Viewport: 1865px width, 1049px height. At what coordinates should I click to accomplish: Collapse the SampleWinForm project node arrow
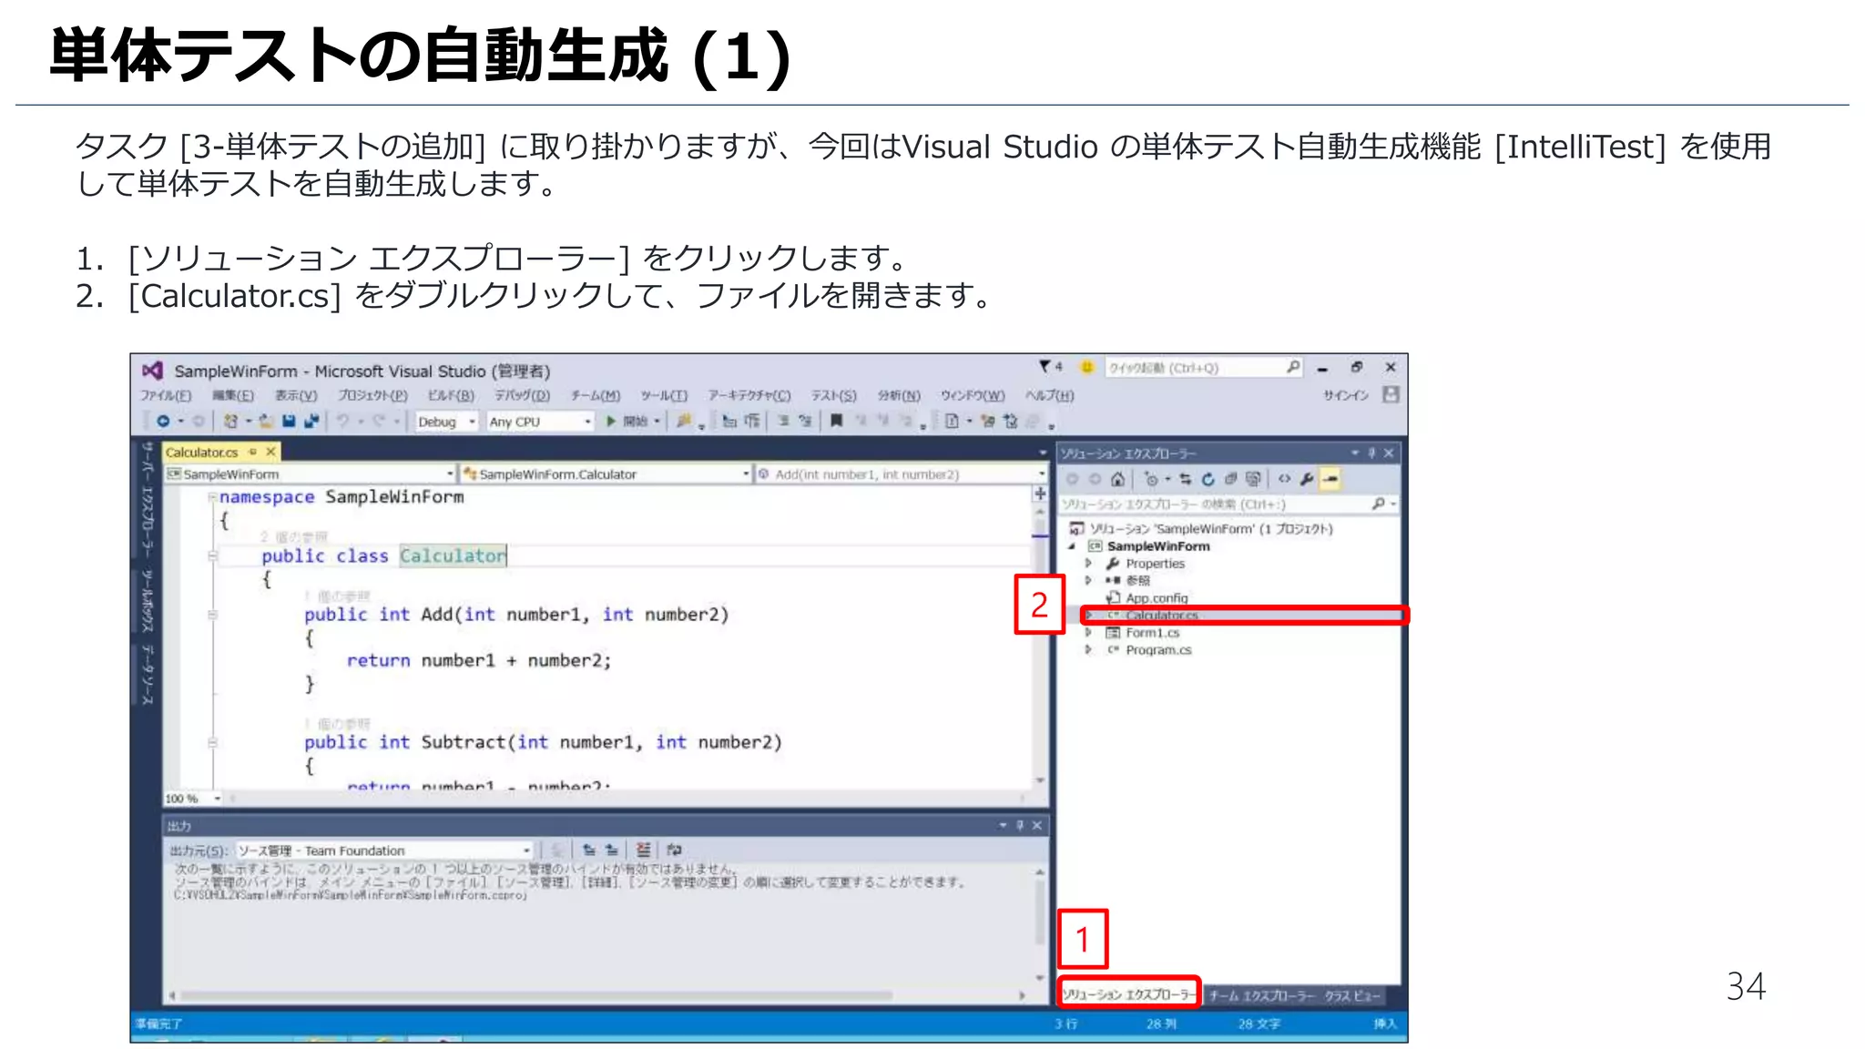(x=1072, y=546)
